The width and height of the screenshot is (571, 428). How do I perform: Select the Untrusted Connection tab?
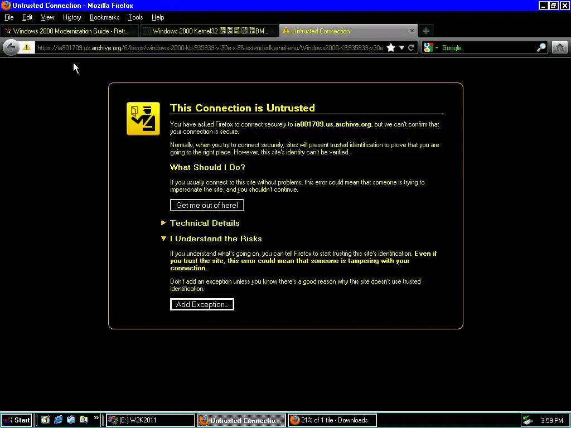point(349,31)
